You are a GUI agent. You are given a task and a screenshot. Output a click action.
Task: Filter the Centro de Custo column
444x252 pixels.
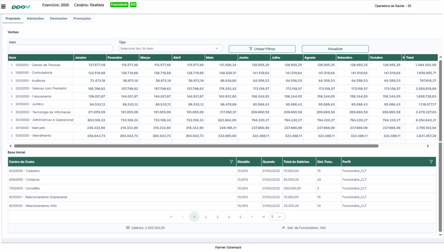(232, 162)
